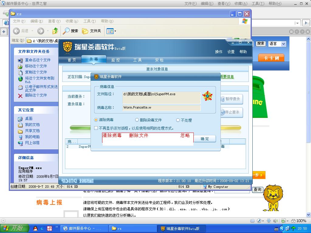Open the 安检 tab

(159, 60)
